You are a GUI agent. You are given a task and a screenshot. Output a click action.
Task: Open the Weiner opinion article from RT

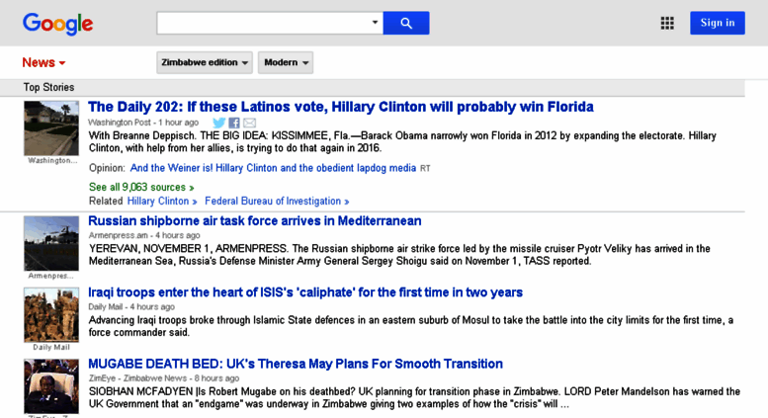point(273,168)
